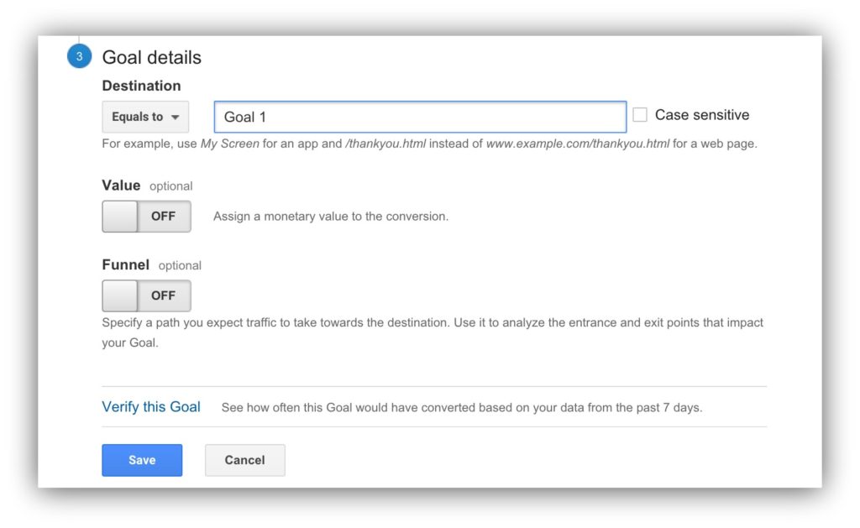Click the arrow beside "Equals to"
Screen dimensions: 860x528
175,118
